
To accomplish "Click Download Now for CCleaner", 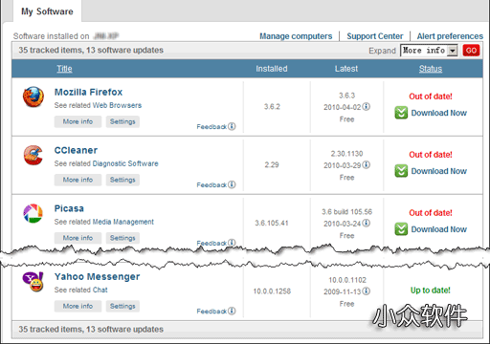I will pyautogui.click(x=439, y=171).
